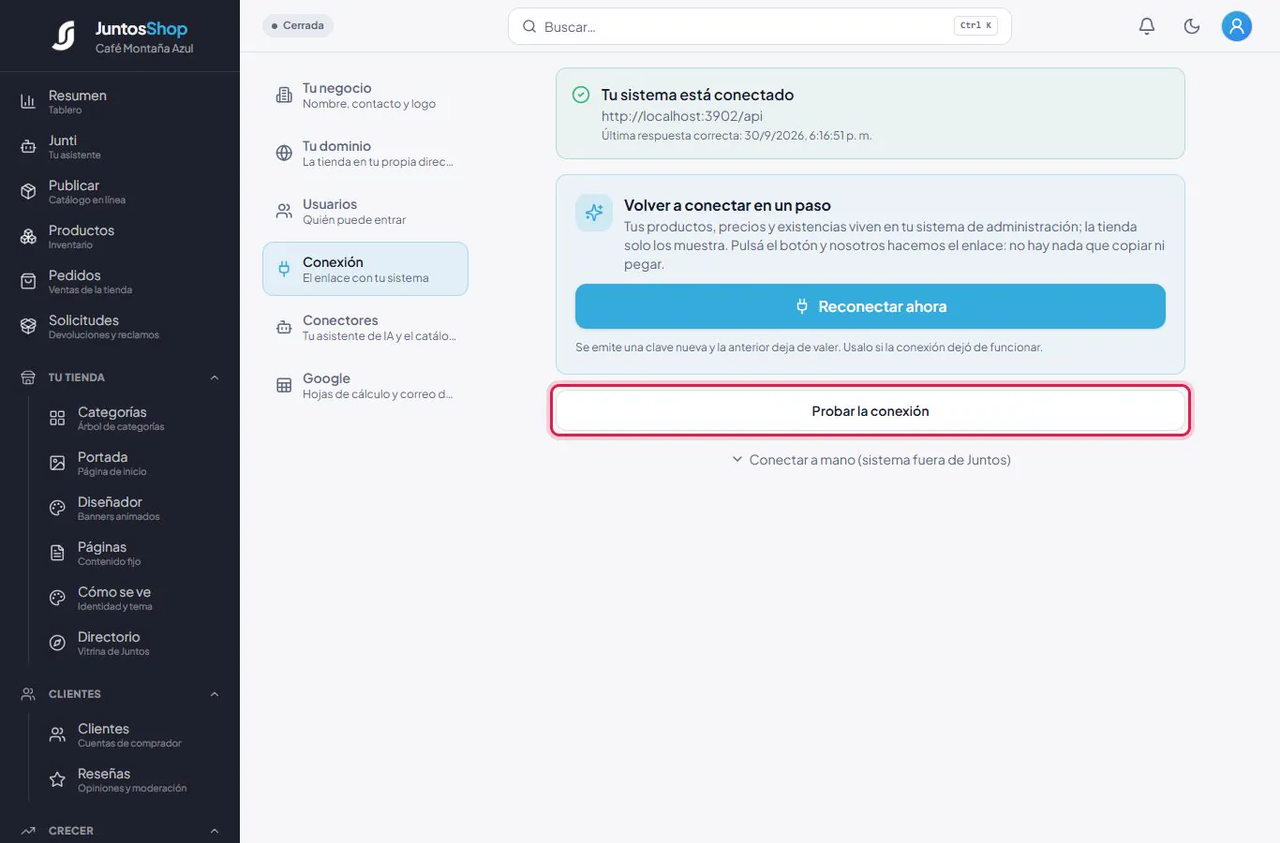
Task: Open the notifications bell
Action: (x=1147, y=26)
